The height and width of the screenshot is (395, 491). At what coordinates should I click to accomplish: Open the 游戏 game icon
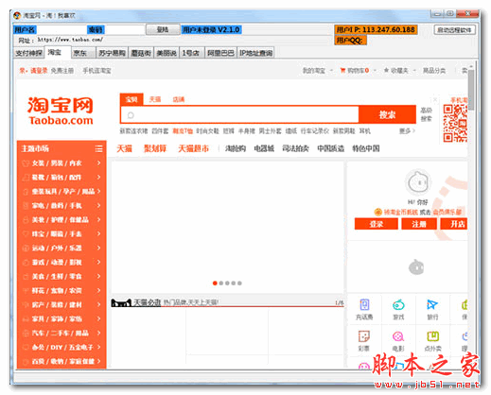[x=398, y=305]
